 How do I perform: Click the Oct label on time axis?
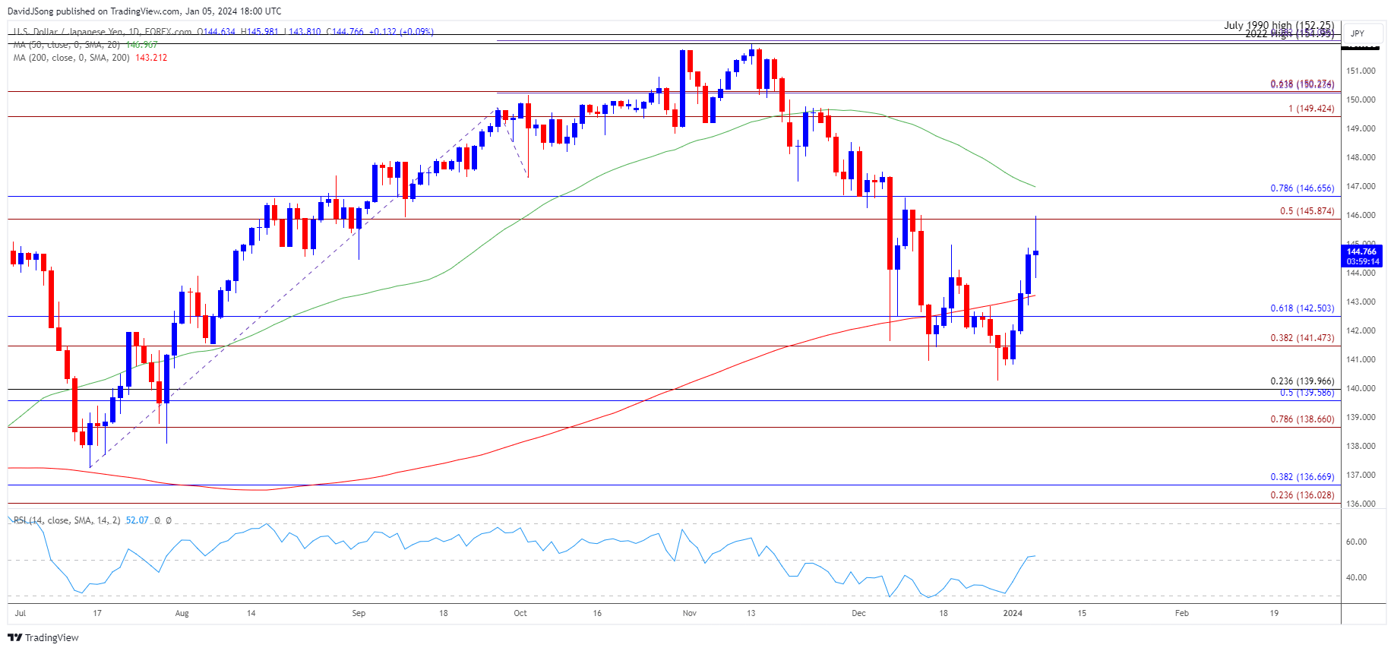point(520,613)
